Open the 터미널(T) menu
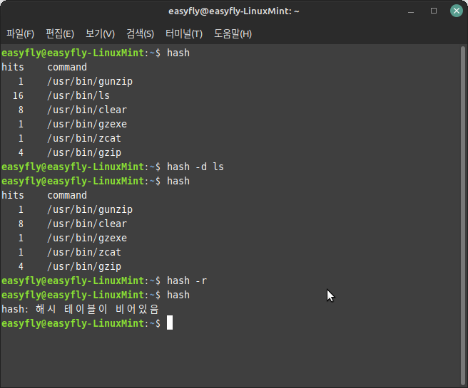Image resolution: width=468 pixels, height=388 pixels. pyautogui.click(x=184, y=33)
